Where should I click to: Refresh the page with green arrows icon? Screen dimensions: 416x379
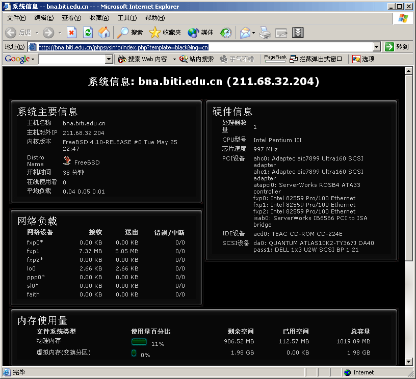88,33
